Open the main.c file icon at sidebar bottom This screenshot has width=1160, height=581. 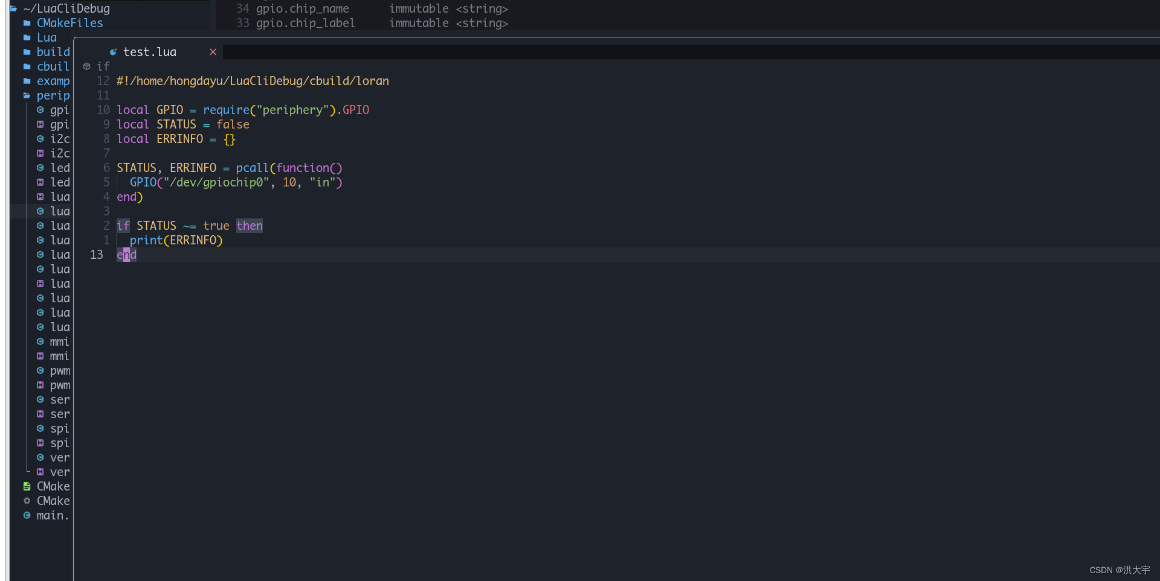click(x=27, y=516)
